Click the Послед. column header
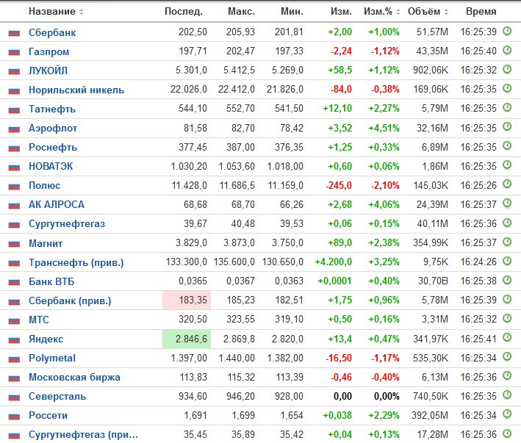521x443 pixels. pyautogui.click(x=184, y=12)
